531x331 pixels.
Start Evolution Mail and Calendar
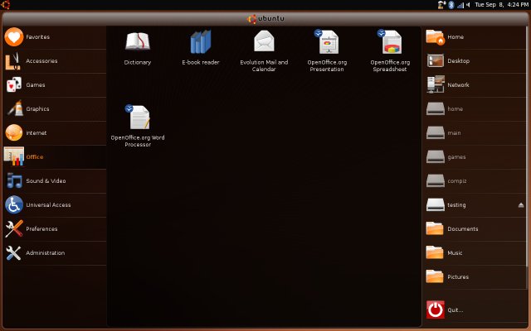tap(264, 41)
